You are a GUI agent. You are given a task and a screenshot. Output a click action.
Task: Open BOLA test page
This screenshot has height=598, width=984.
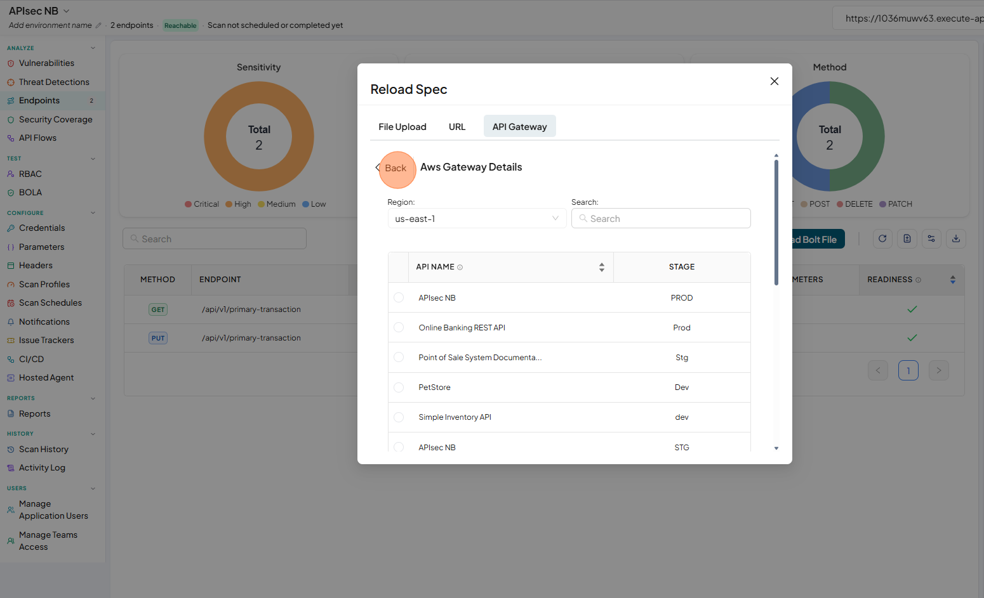point(30,193)
